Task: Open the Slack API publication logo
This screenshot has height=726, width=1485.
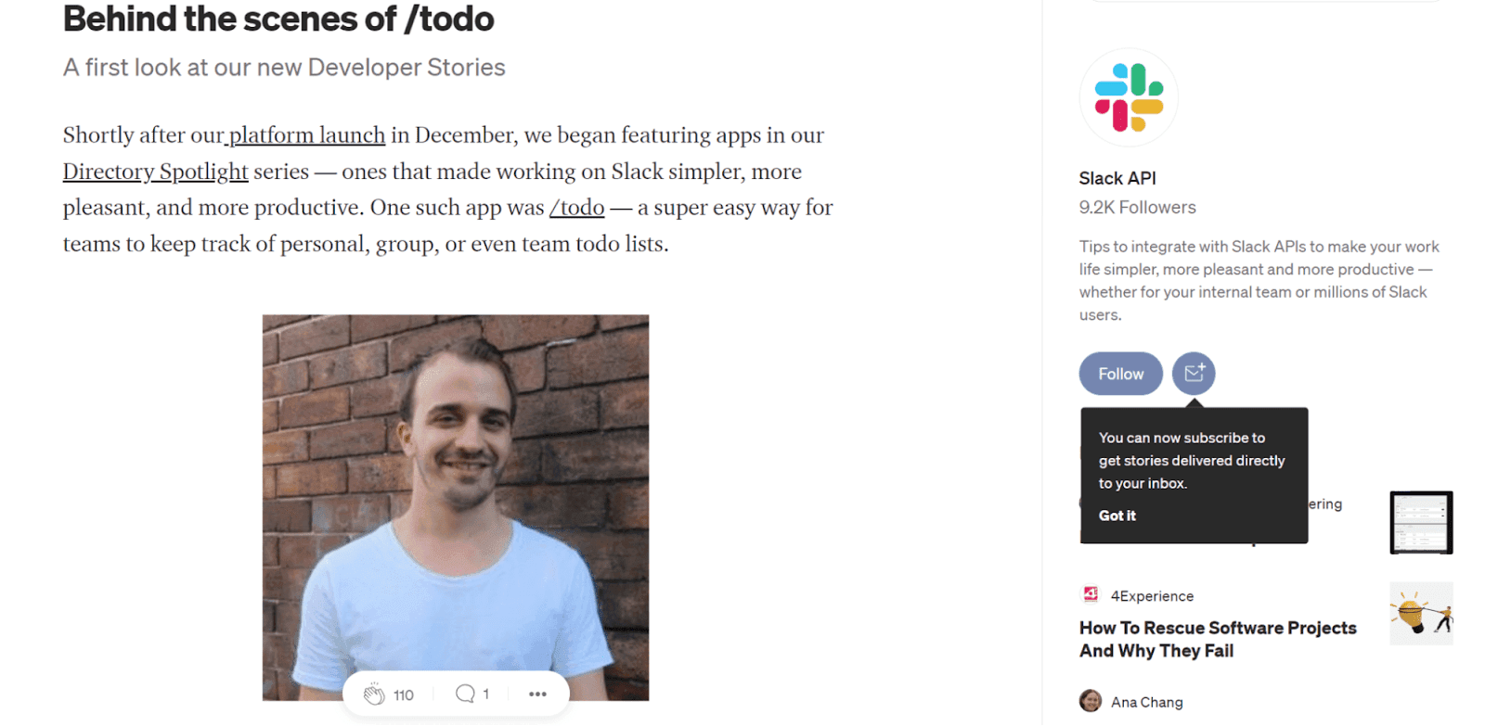Action: (x=1127, y=96)
